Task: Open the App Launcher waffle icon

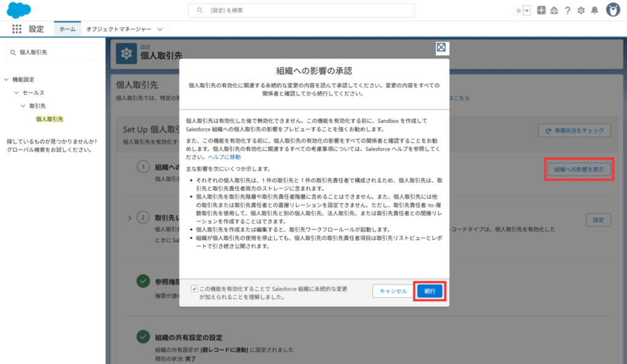Action: click(x=17, y=29)
